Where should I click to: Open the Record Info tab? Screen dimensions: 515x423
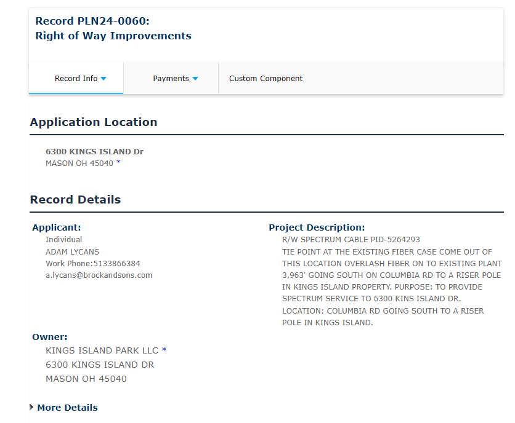(76, 79)
